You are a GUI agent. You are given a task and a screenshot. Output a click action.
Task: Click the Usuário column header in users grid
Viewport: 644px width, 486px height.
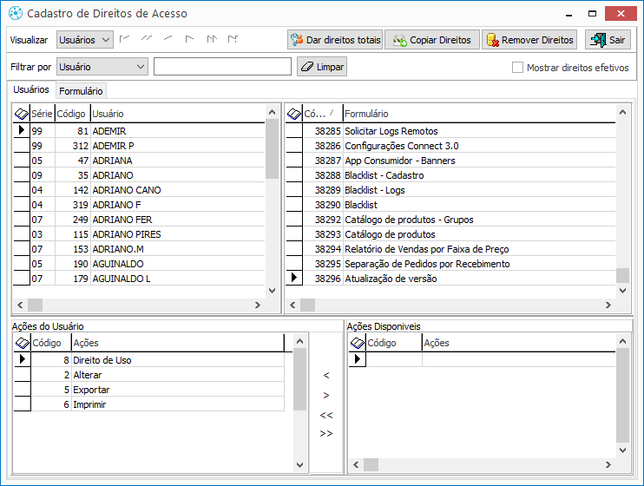pyautogui.click(x=177, y=114)
